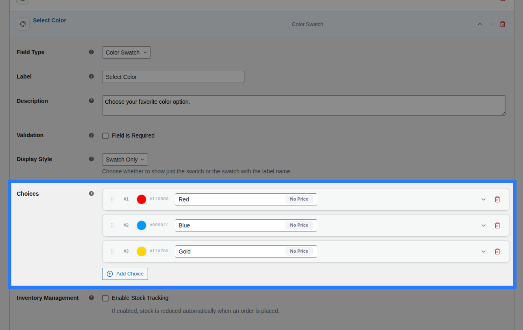523x330 pixels.
Task: Open help tooltip for Inventory Management
Action: tap(92, 298)
